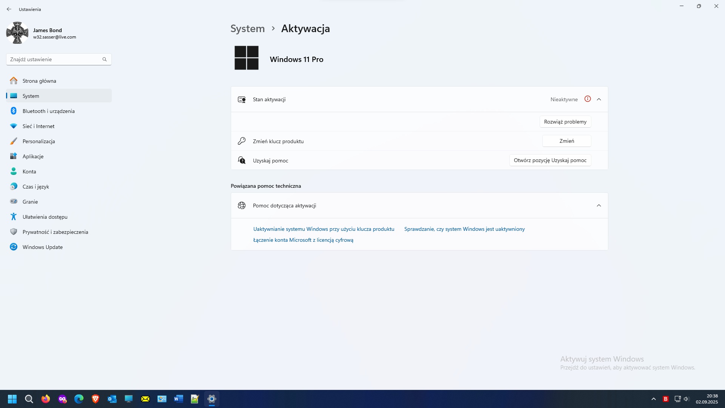The height and width of the screenshot is (408, 725).
Task: Open 'Uaktywnianie systemu Windows przy użyciu klucza produktu' link
Action: click(x=324, y=229)
